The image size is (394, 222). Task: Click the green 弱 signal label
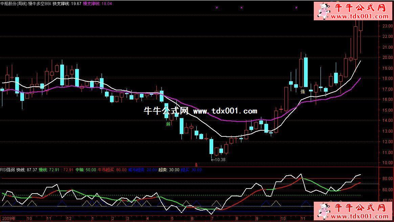click(168, 124)
